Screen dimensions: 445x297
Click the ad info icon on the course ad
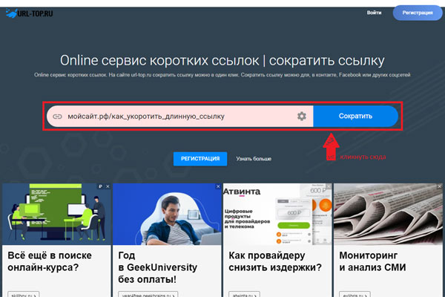pyautogui.click(x=101, y=186)
